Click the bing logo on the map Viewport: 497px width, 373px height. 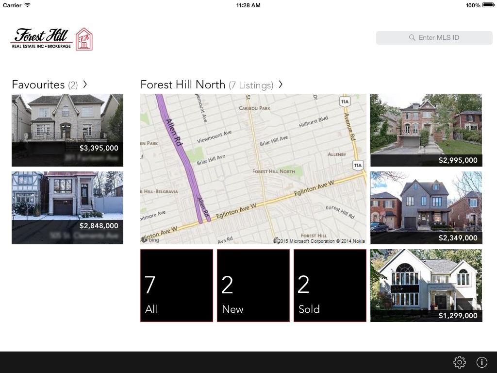pyautogui.click(x=151, y=240)
